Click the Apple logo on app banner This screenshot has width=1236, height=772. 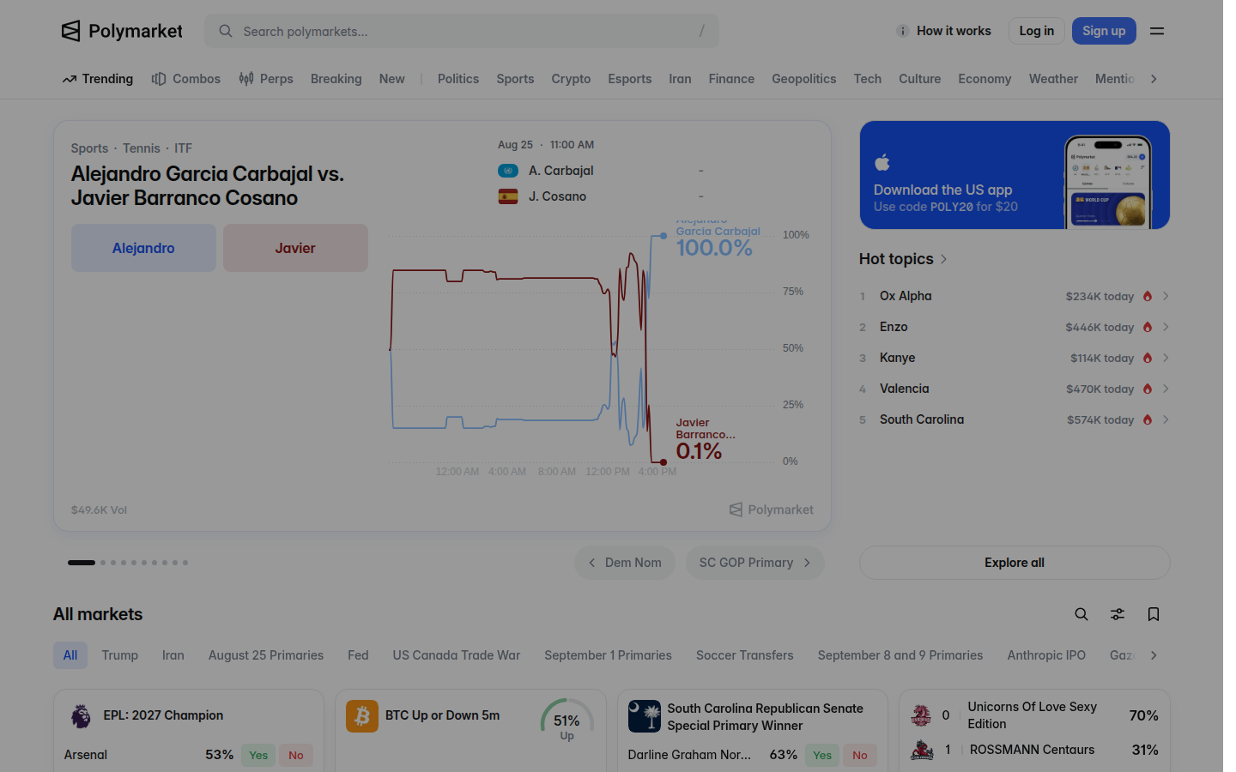coord(882,162)
